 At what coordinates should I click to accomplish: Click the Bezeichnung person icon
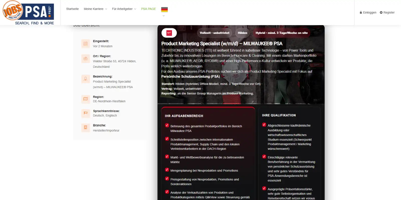(x=85, y=79)
